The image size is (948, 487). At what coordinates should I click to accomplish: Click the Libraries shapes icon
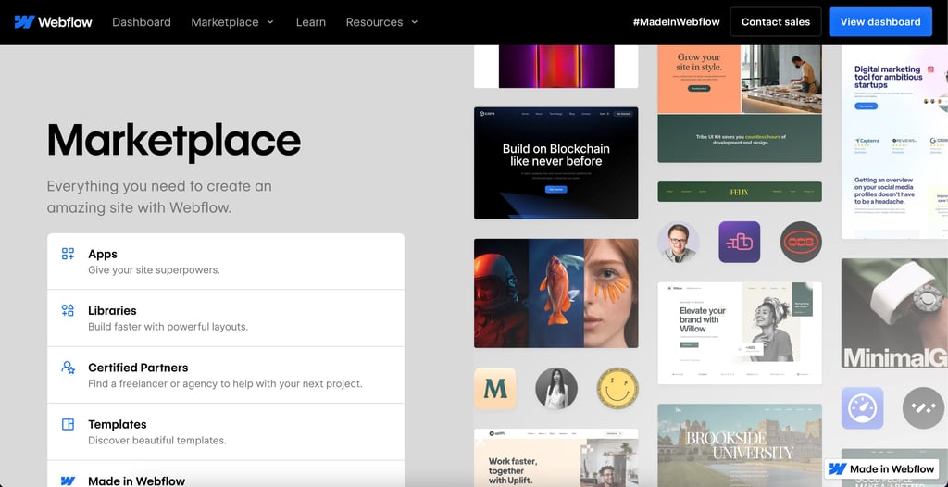(68, 310)
